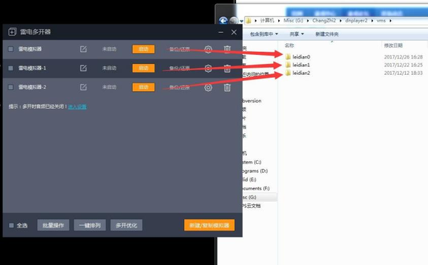The height and width of the screenshot is (265, 428).
Task: Tick the checkbox for 雷电模拟器-2
Action: pyautogui.click(x=11, y=87)
